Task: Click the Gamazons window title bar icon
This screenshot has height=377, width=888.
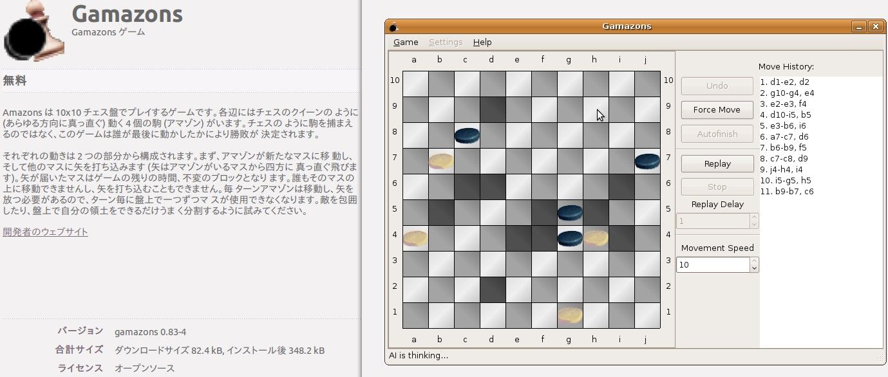Action: (x=393, y=26)
